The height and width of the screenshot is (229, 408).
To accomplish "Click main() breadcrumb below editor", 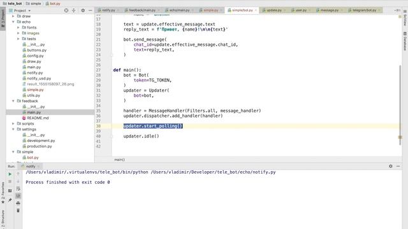I will (119, 160).
